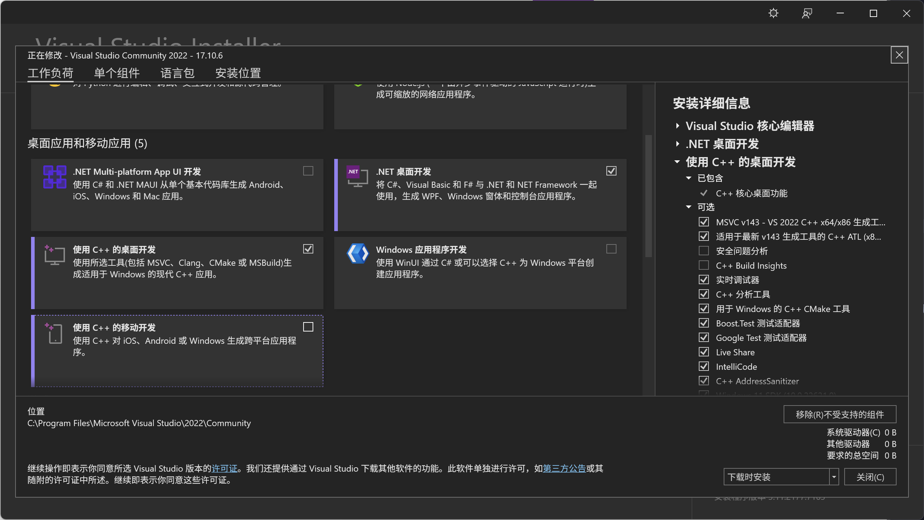Image resolution: width=924 pixels, height=520 pixels.
Task: Click 安装详细信息 heading
Action: [712, 103]
